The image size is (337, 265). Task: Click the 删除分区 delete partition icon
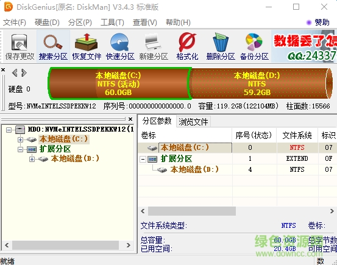coord(221,47)
